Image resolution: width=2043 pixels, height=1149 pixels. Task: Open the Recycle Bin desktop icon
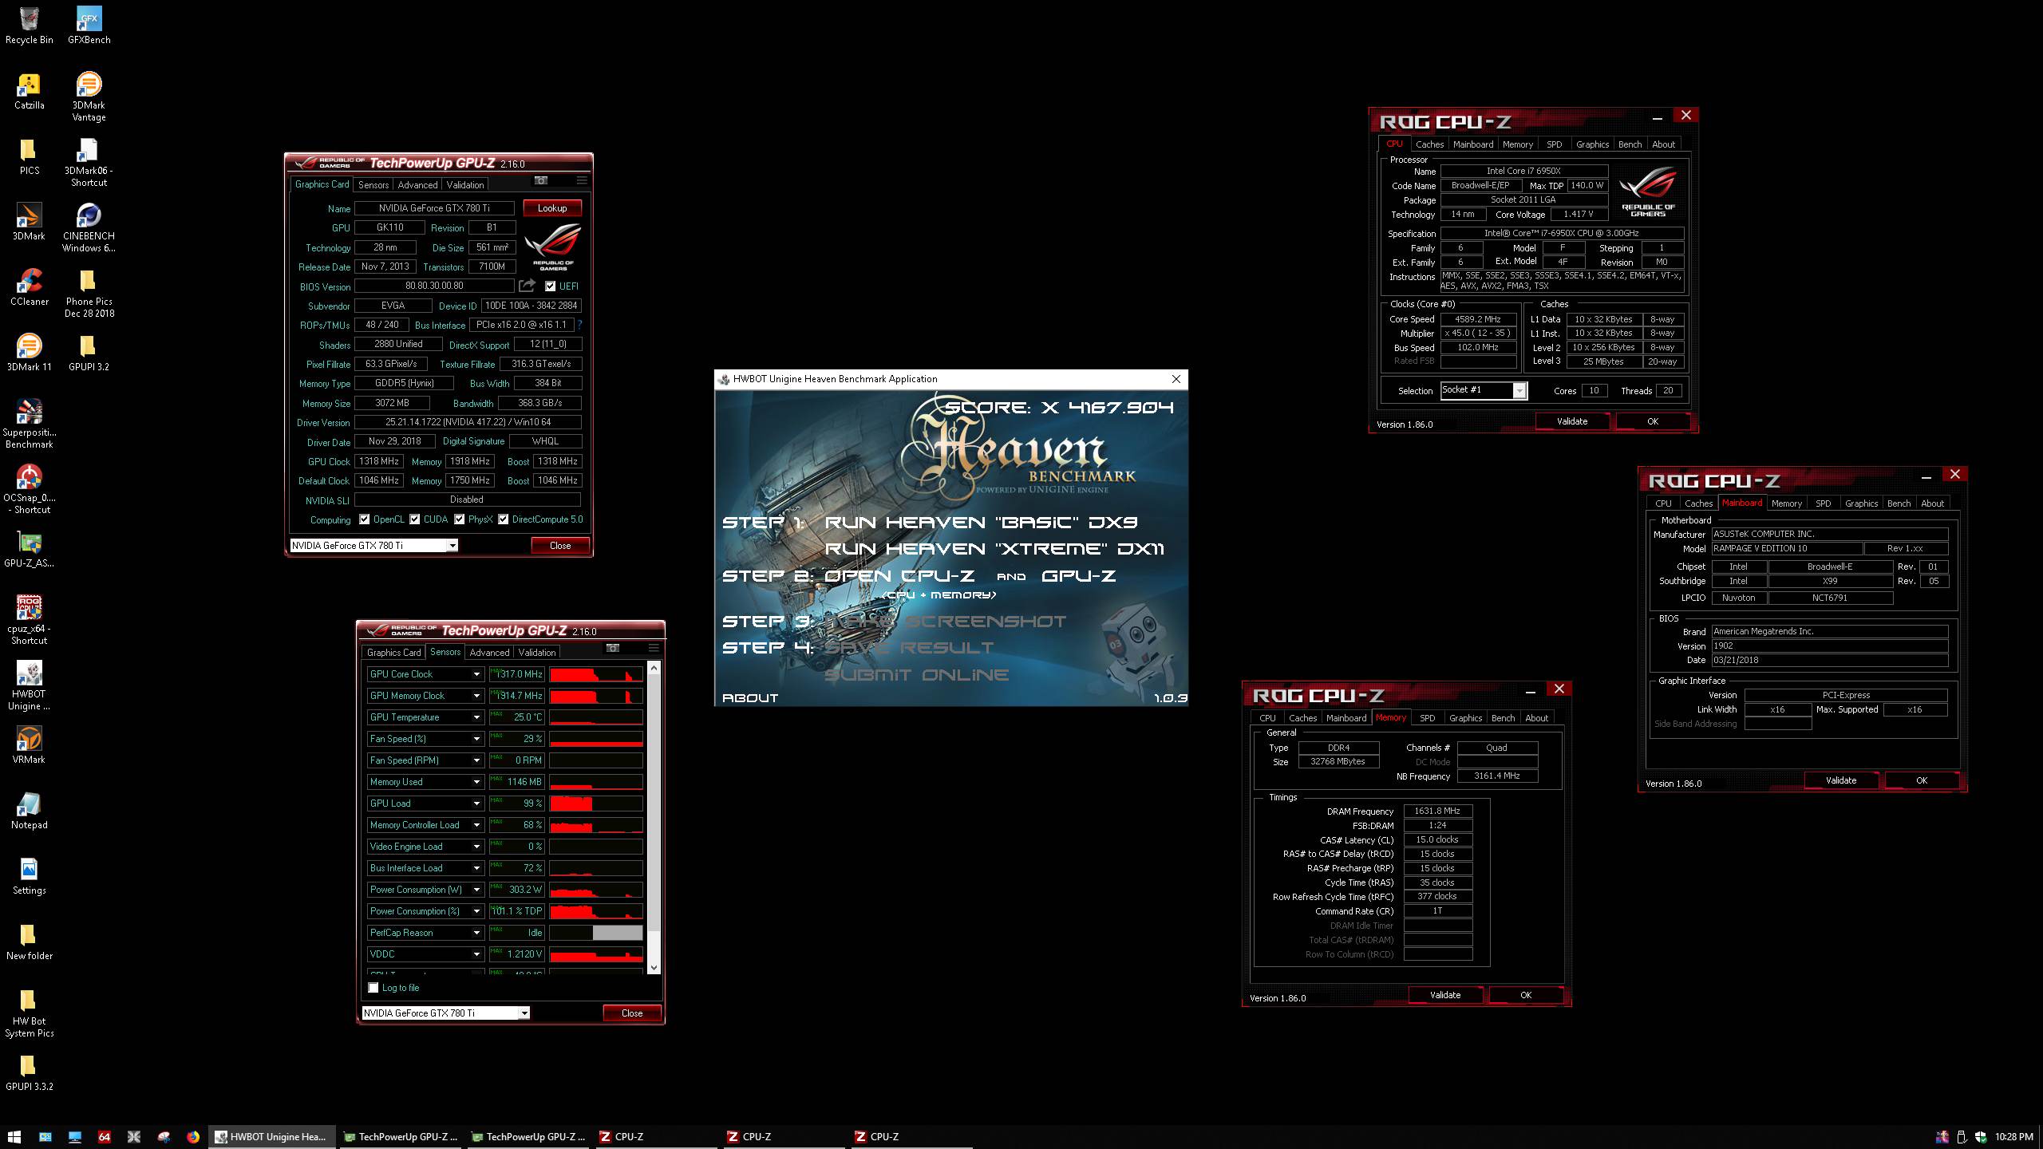(x=30, y=26)
